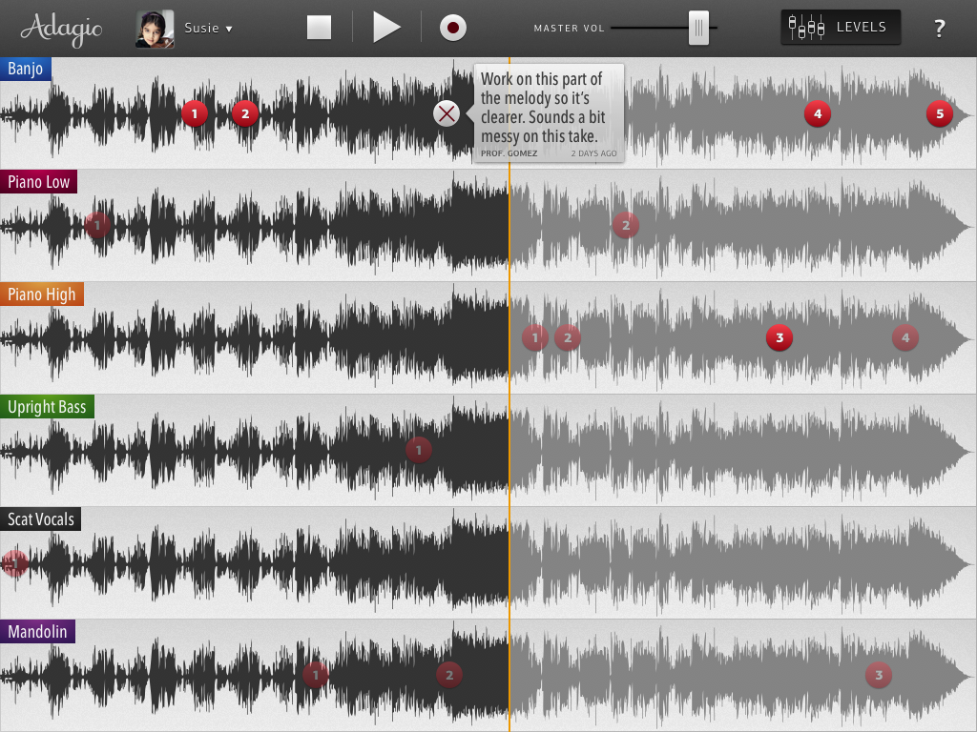Click the Adagio logo
This screenshot has width=977, height=732.
61,29
